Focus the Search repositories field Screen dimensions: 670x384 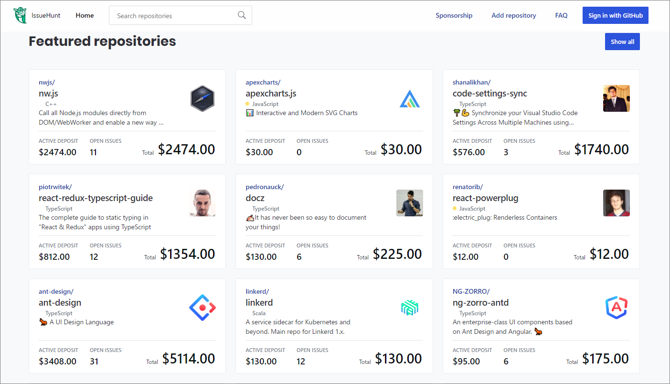[181, 15]
